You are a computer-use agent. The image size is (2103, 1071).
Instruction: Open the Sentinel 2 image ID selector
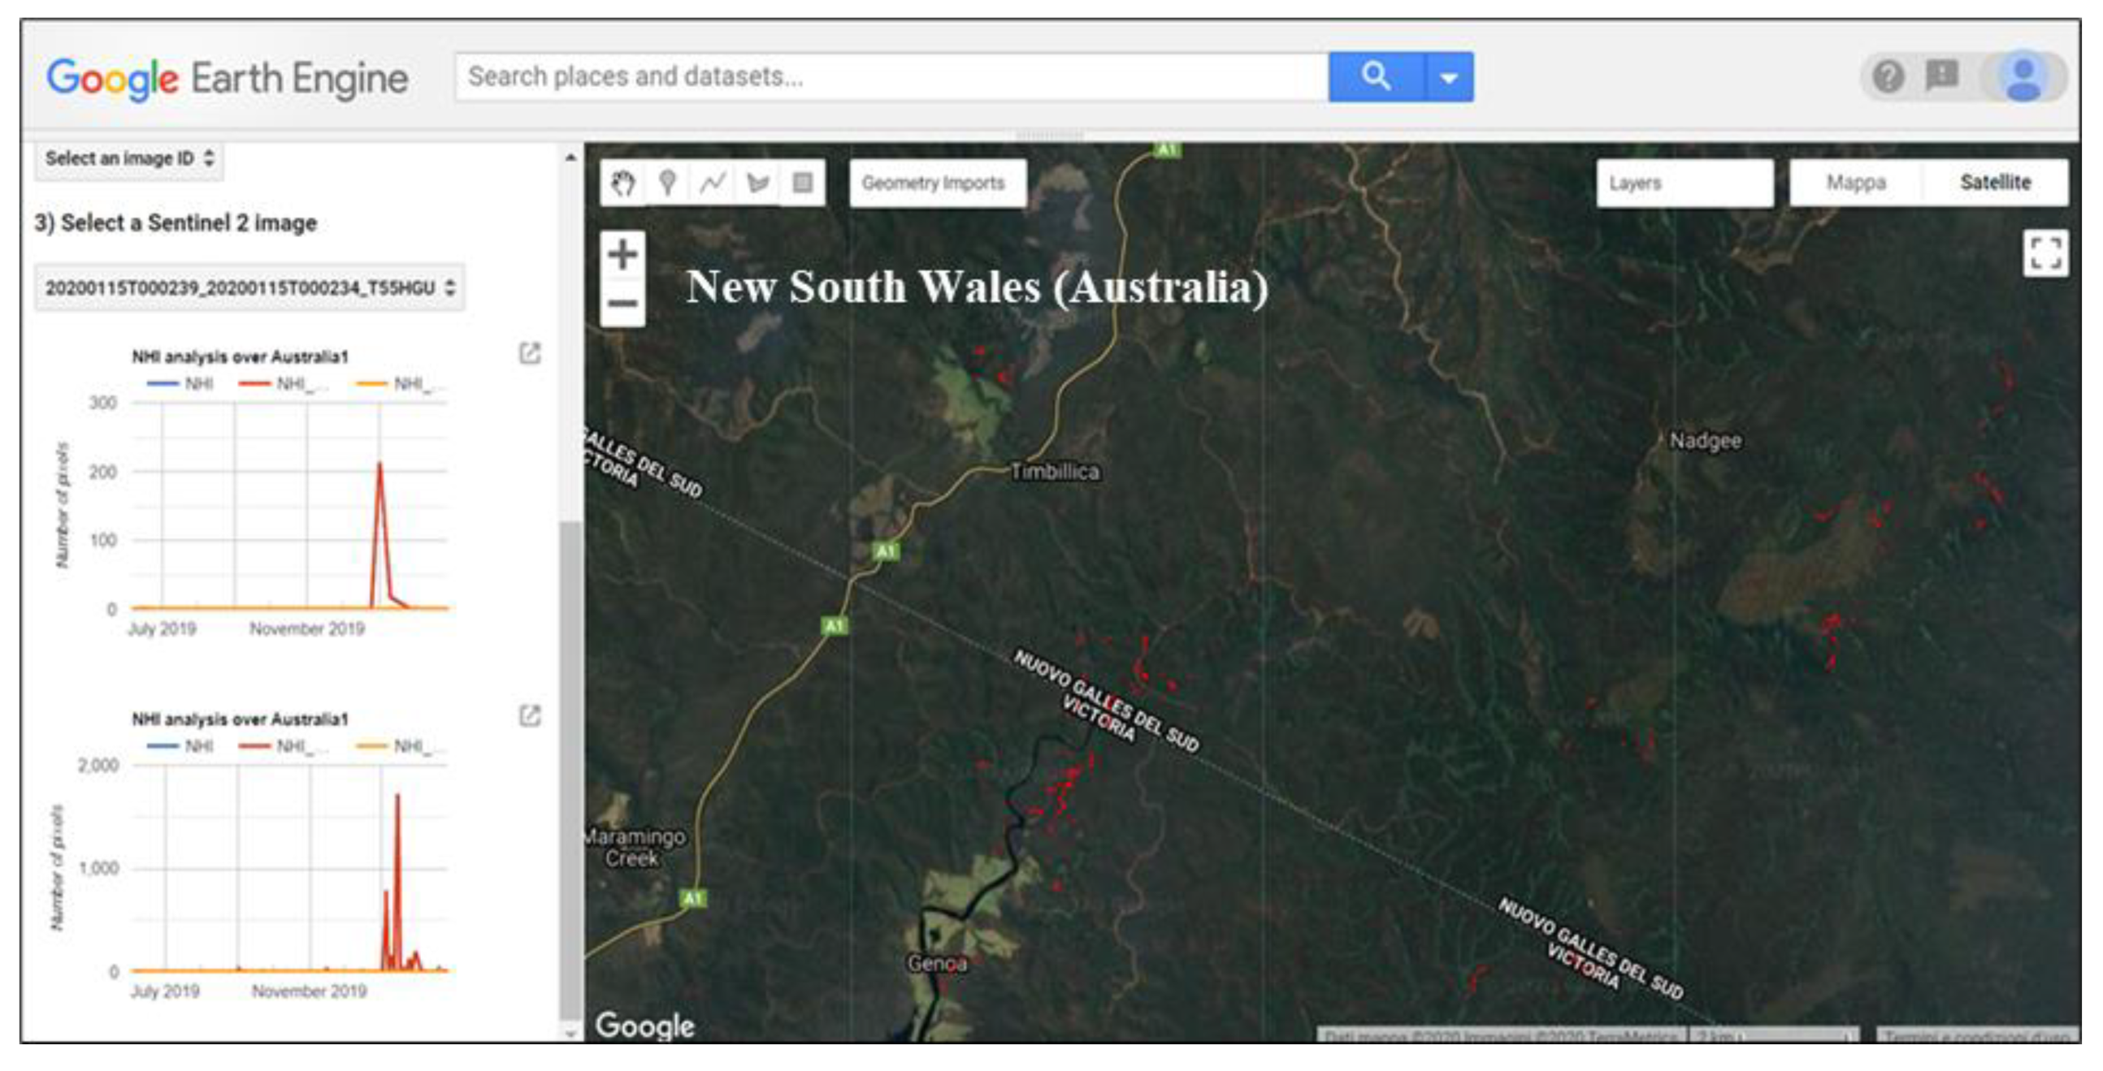(249, 288)
